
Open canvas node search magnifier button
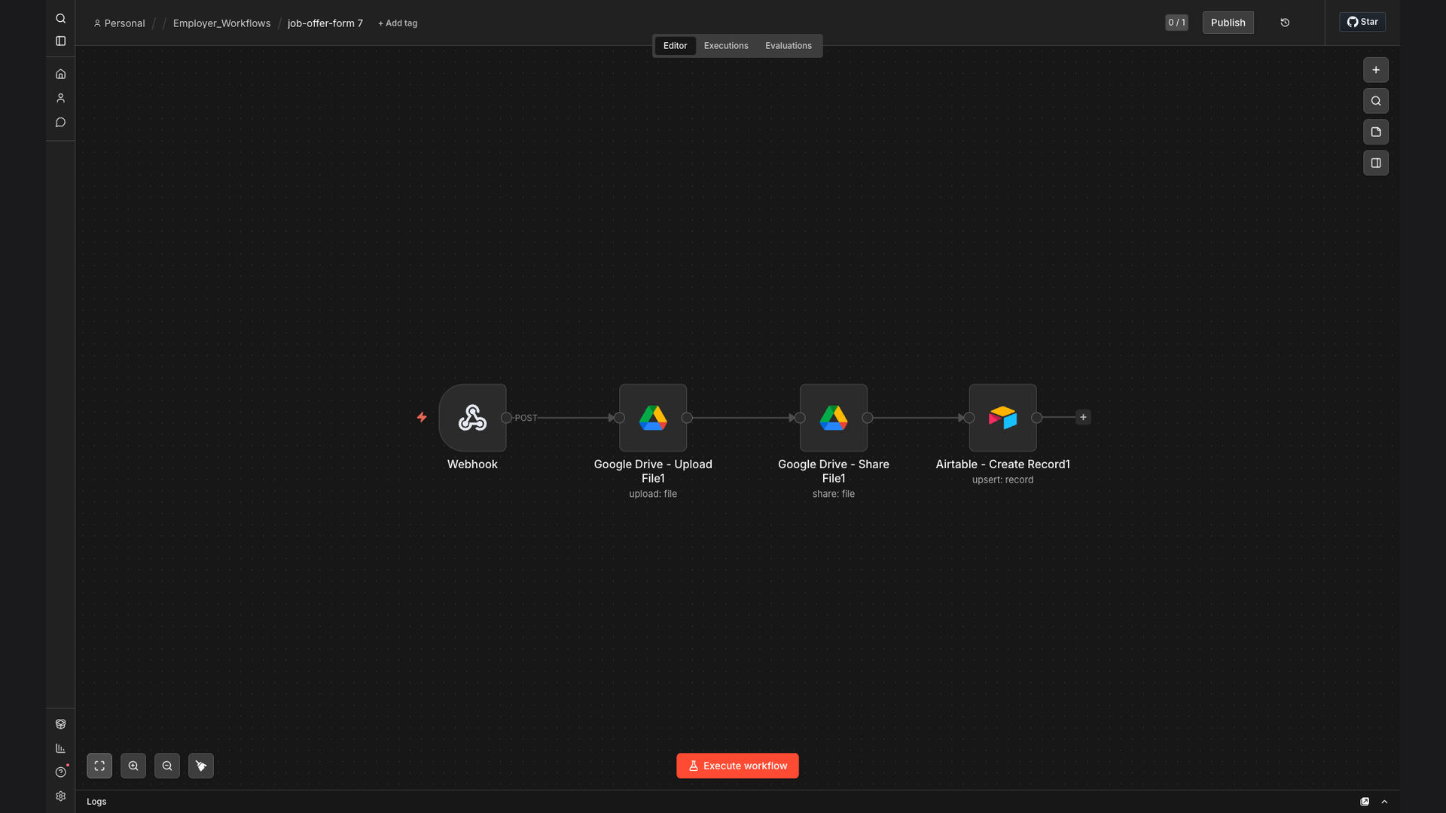(x=1376, y=101)
